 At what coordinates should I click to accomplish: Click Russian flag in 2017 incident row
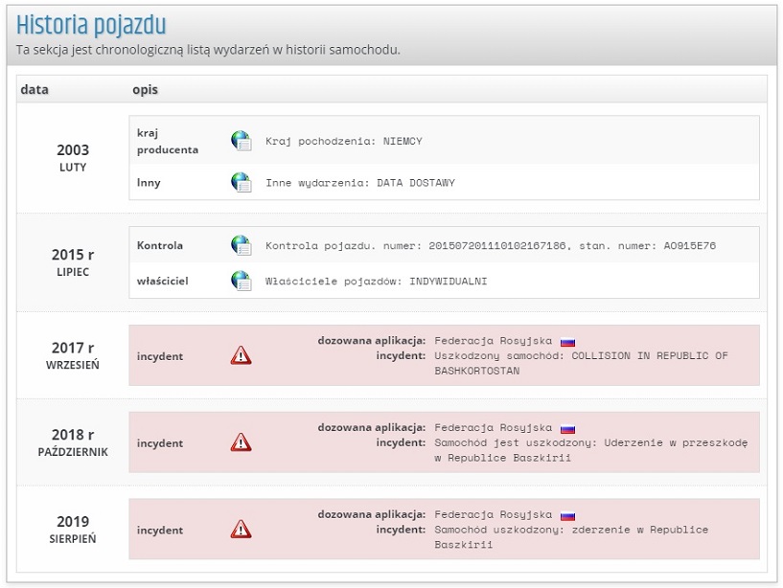[x=567, y=342]
